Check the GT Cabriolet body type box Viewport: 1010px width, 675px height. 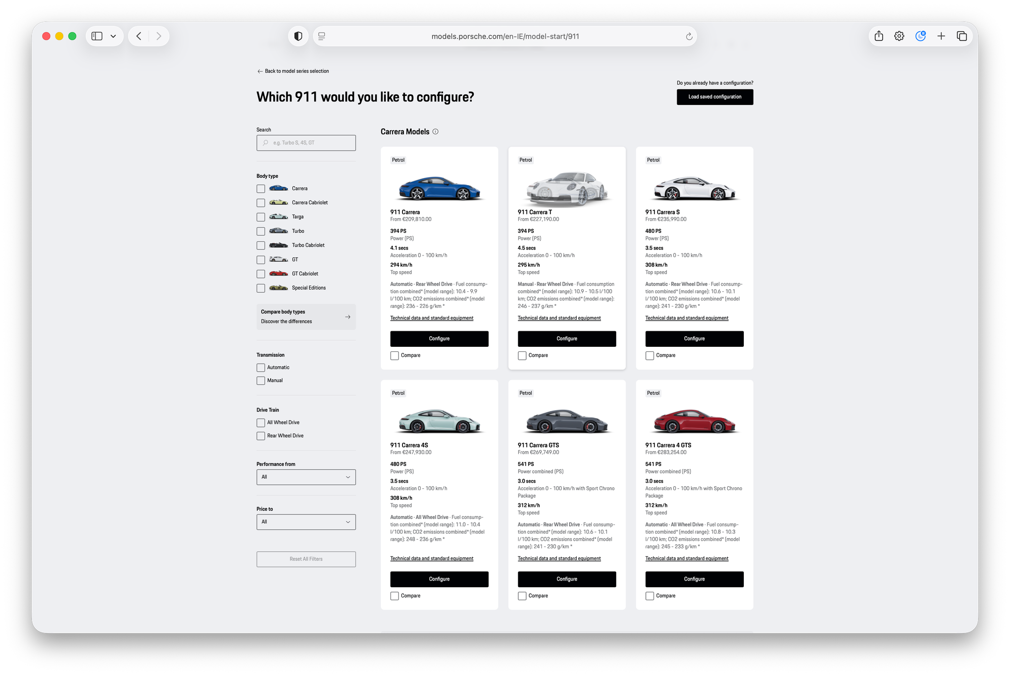point(261,274)
